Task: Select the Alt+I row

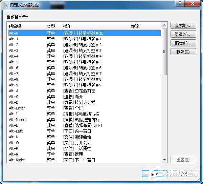Action: pyautogui.click(x=85, y=114)
